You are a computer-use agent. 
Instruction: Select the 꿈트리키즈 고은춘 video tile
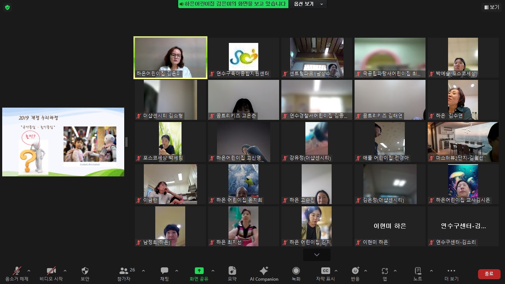point(244,100)
